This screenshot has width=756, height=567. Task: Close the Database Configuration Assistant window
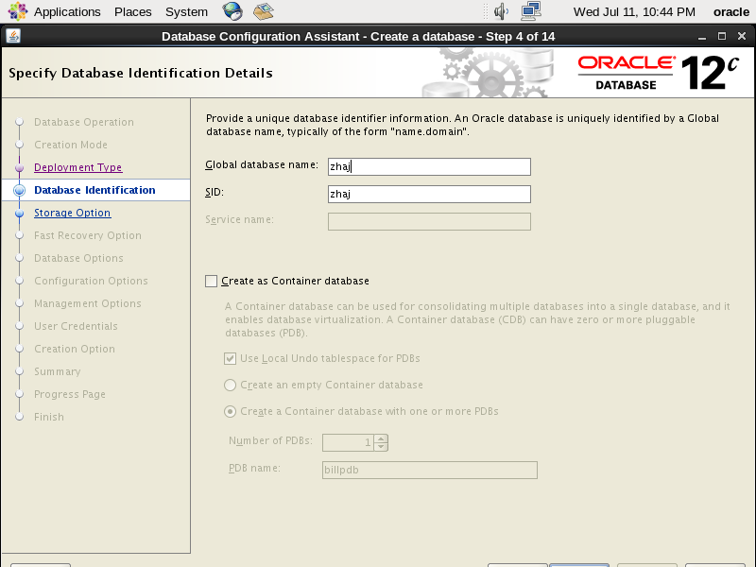(742, 36)
